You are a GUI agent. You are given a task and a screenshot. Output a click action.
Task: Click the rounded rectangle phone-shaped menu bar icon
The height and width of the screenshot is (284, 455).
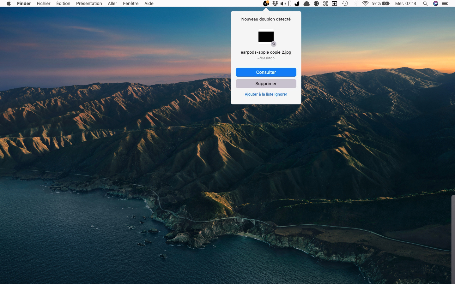point(290,3)
